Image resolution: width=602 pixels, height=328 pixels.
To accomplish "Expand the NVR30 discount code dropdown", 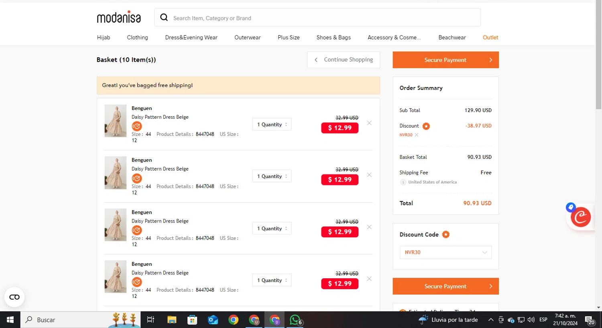I will [484, 253].
